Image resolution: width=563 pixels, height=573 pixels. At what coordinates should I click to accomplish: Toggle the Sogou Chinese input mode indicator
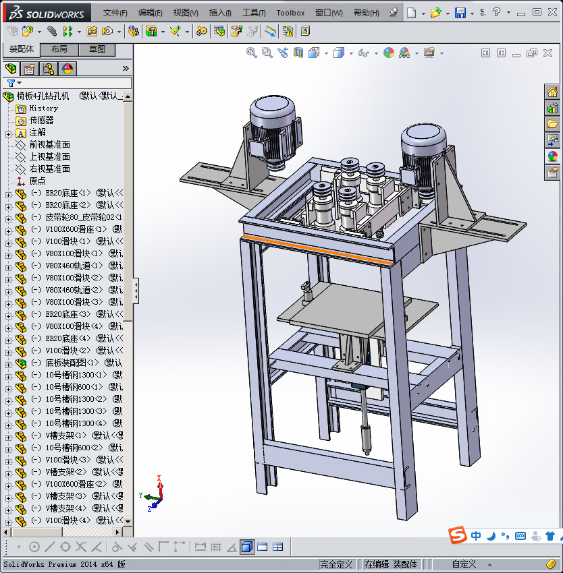[477, 536]
